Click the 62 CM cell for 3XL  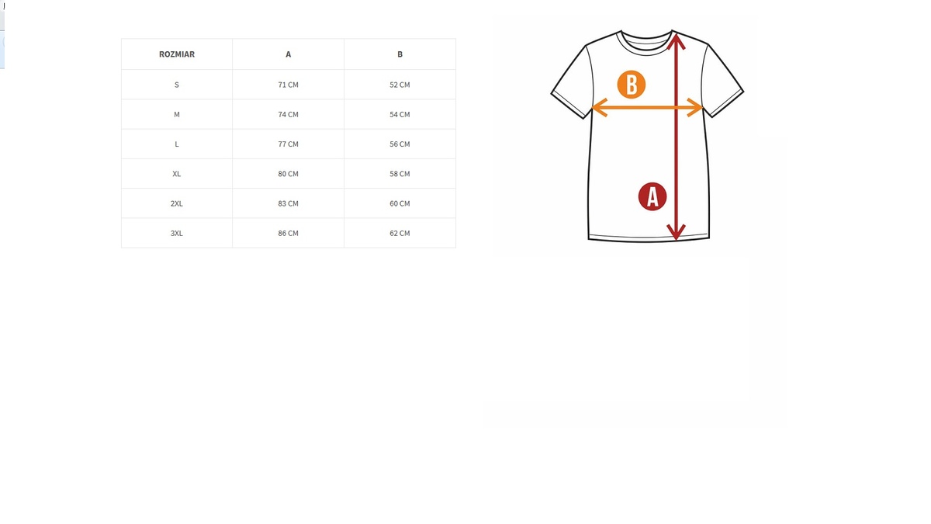coord(400,233)
